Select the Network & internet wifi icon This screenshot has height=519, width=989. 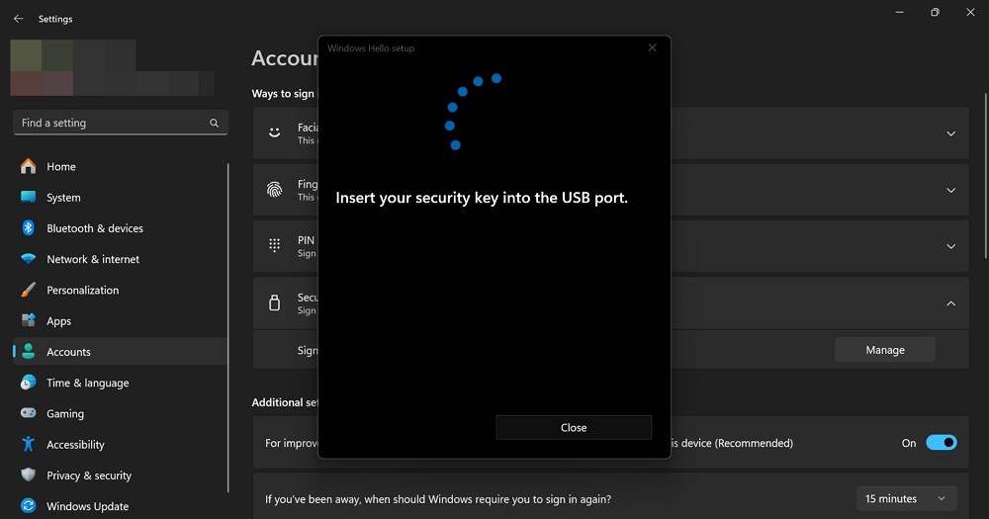[29, 259]
